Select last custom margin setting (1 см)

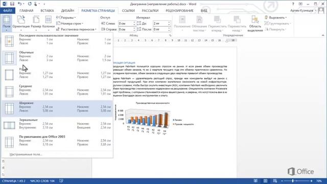57,41
